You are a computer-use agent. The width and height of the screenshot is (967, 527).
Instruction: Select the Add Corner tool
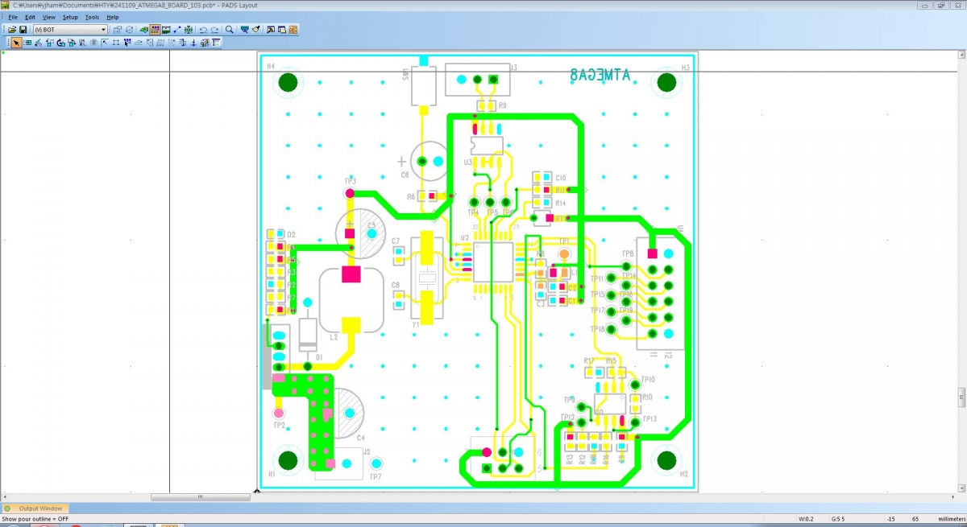click(x=105, y=43)
